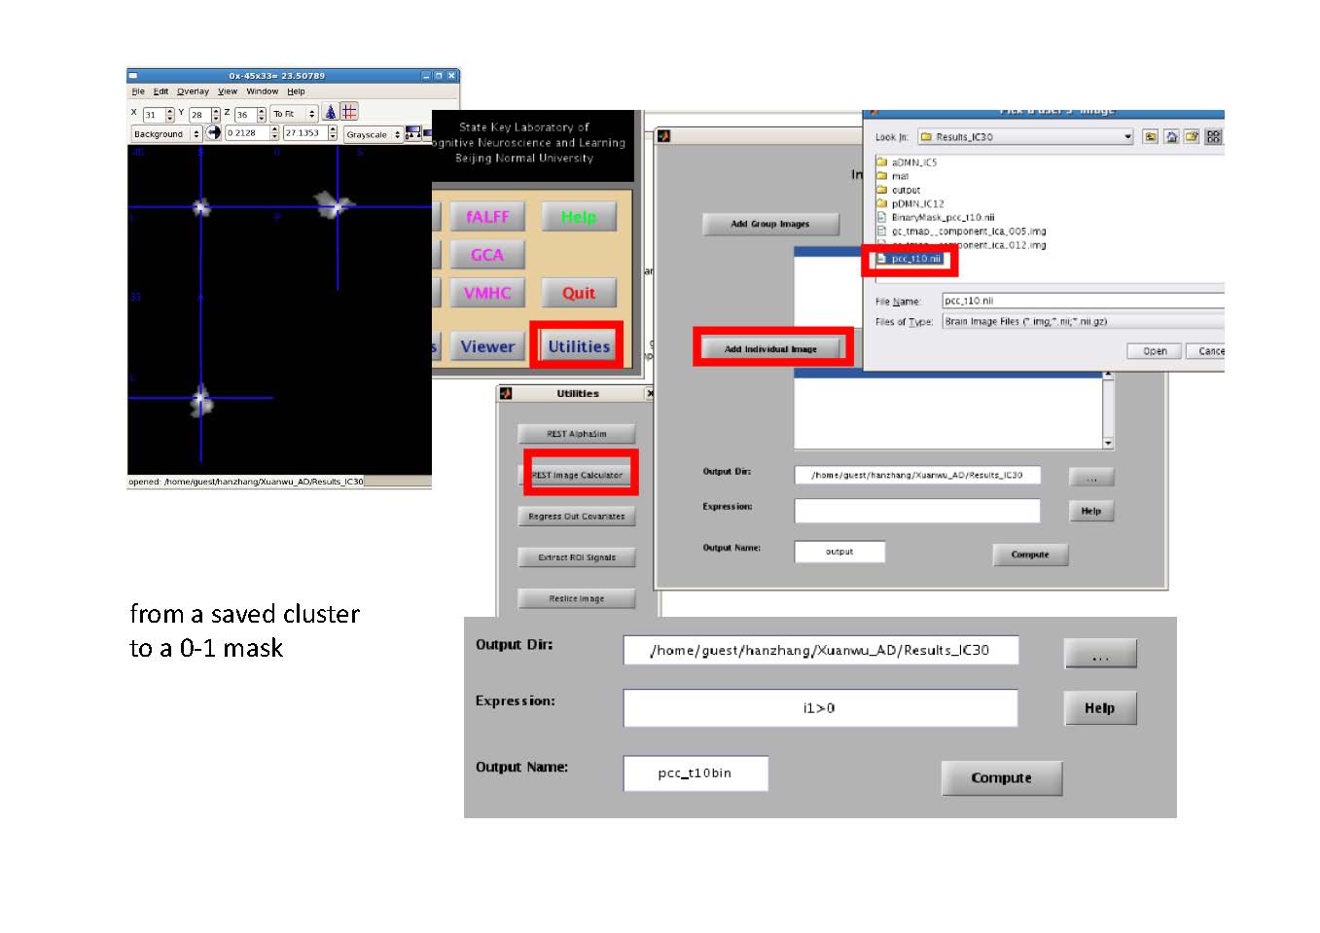The image size is (1320, 933).
Task: Click the green Help button in REST
Action: (x=579, y=217)
